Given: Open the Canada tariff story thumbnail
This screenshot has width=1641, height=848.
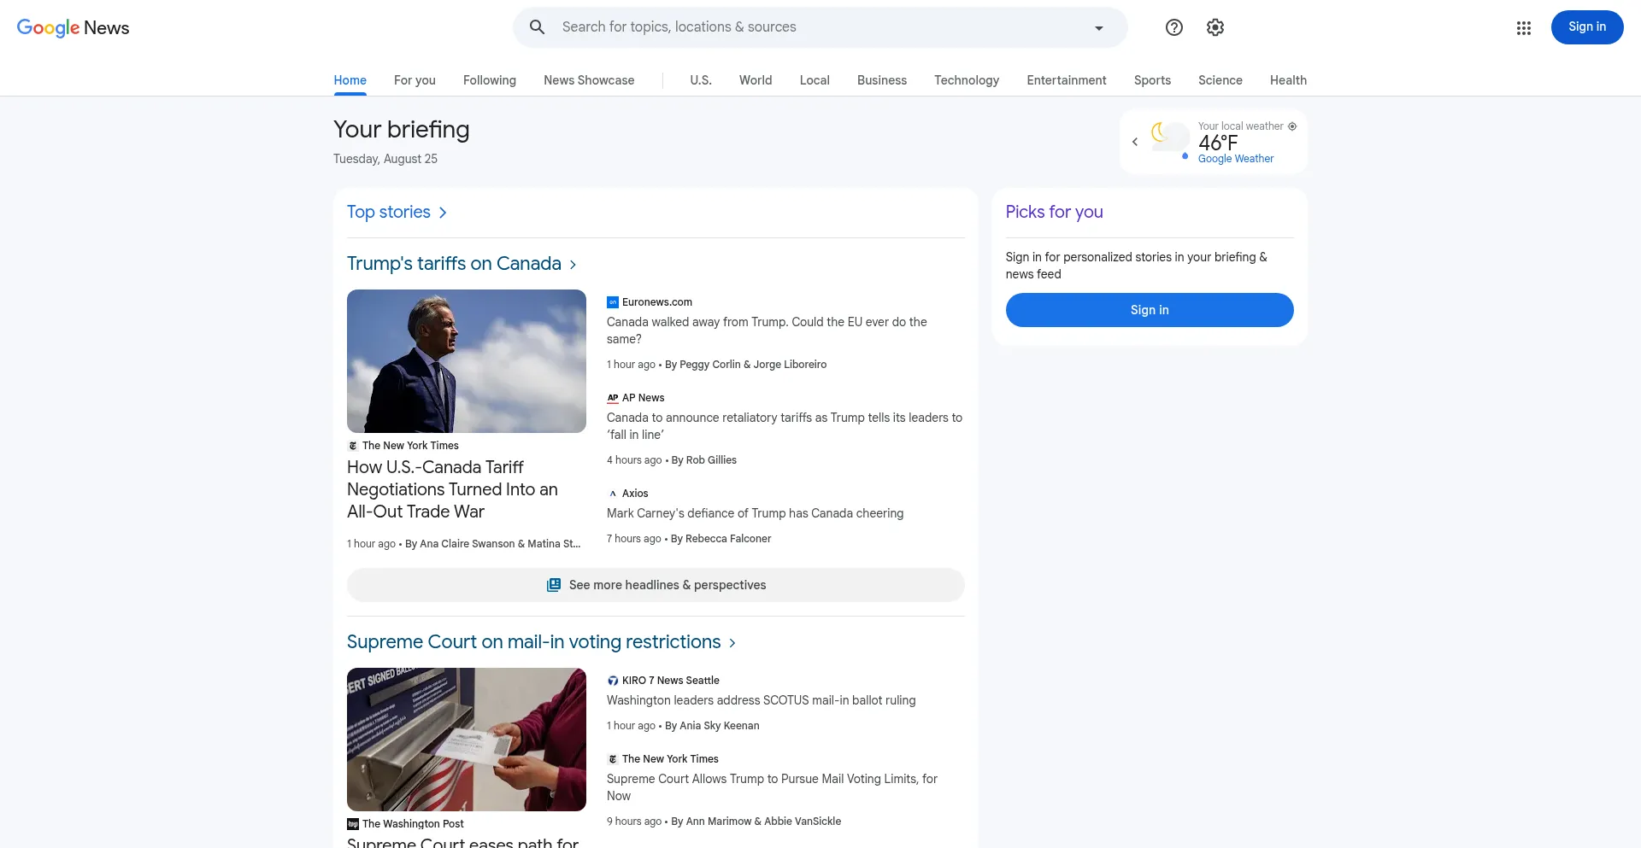Looking at the screenshot, I should coord(467,361).
